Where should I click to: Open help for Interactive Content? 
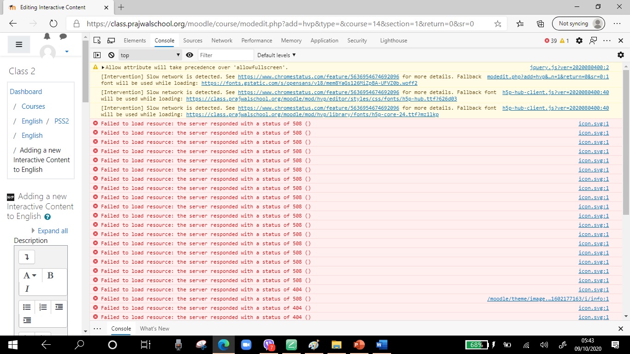tap(48, 217)
